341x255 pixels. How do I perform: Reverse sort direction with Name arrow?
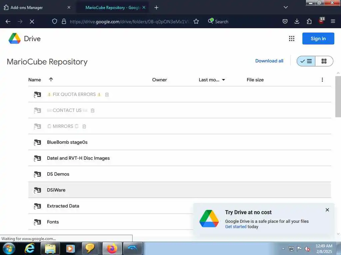[51, 79]
